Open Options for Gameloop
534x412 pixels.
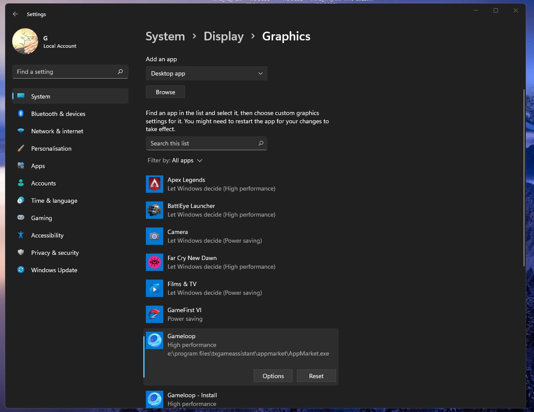click(x=273, y=376)
